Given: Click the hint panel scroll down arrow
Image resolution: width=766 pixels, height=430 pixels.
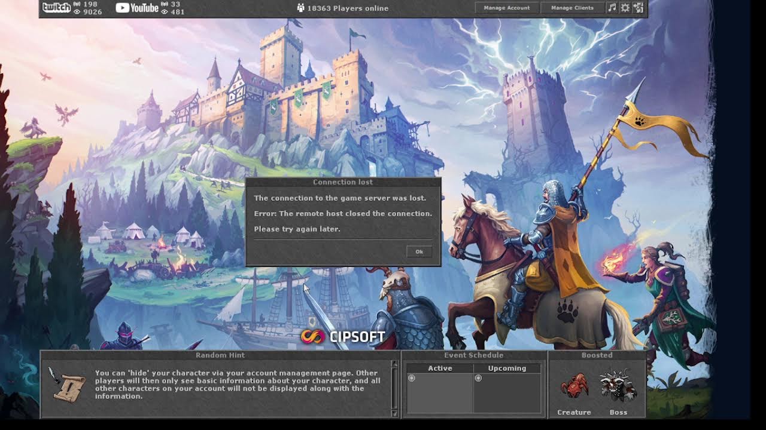Looking at the screenshot, I should tap(394, 413).
